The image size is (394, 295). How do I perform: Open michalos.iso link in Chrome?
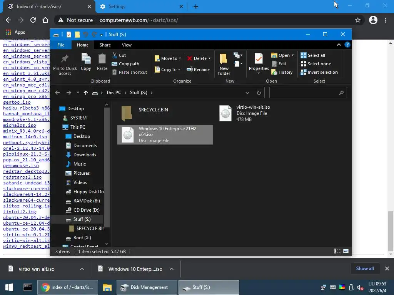click(x=19, y=125)
